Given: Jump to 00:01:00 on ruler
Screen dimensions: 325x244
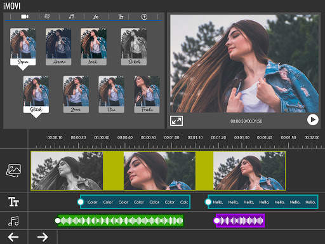Looking at the screenshot, I should pos(171,138).
